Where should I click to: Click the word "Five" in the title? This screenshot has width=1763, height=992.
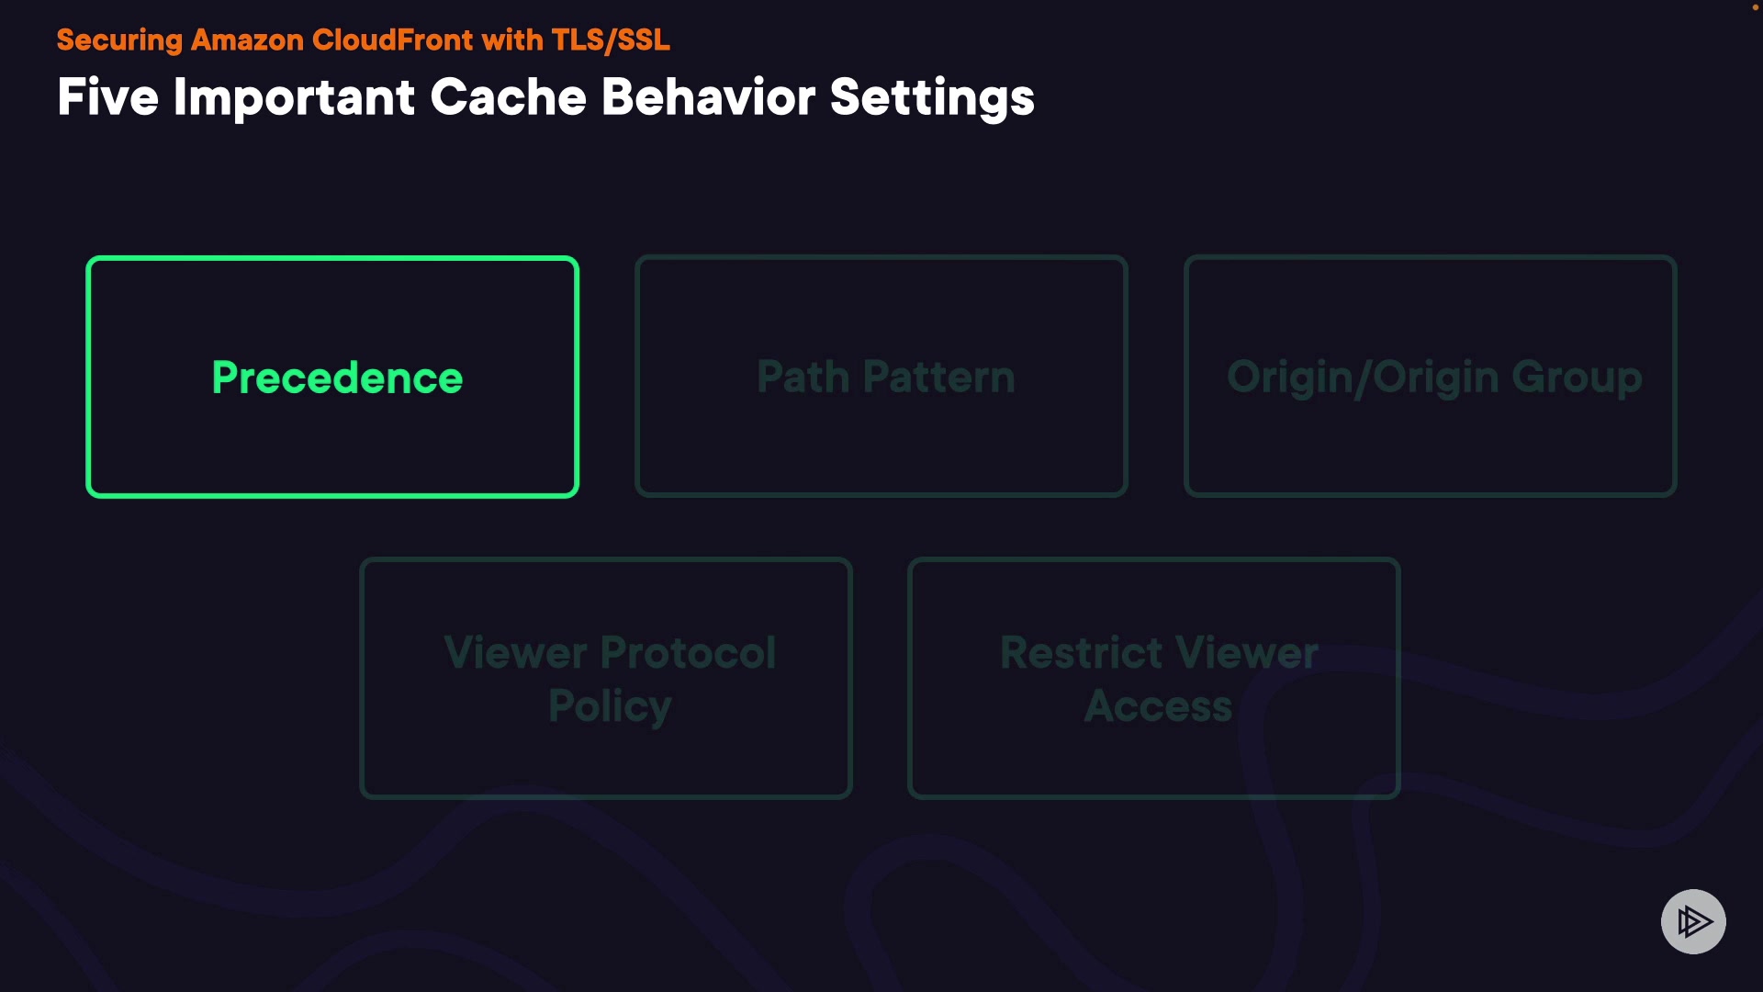107,96
